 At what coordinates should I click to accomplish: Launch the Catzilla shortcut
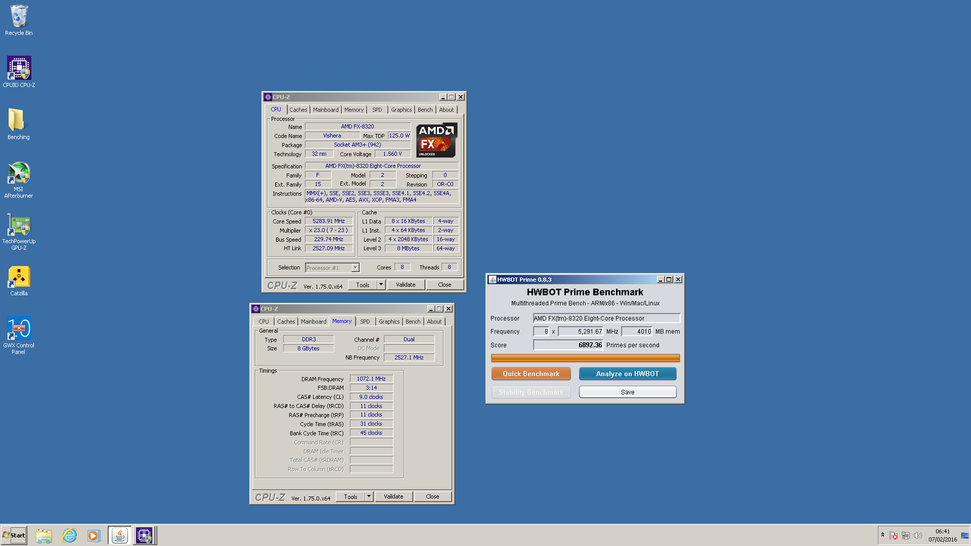tap(19, 281)
